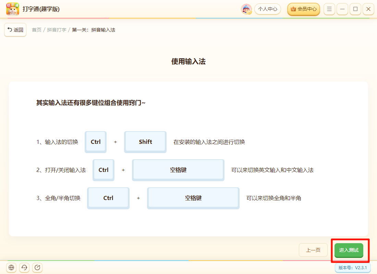Click the label 1、输入法的切换
The height and width of the screenshot is (274, 377).
pyautogui.click(x=57, y=142)
